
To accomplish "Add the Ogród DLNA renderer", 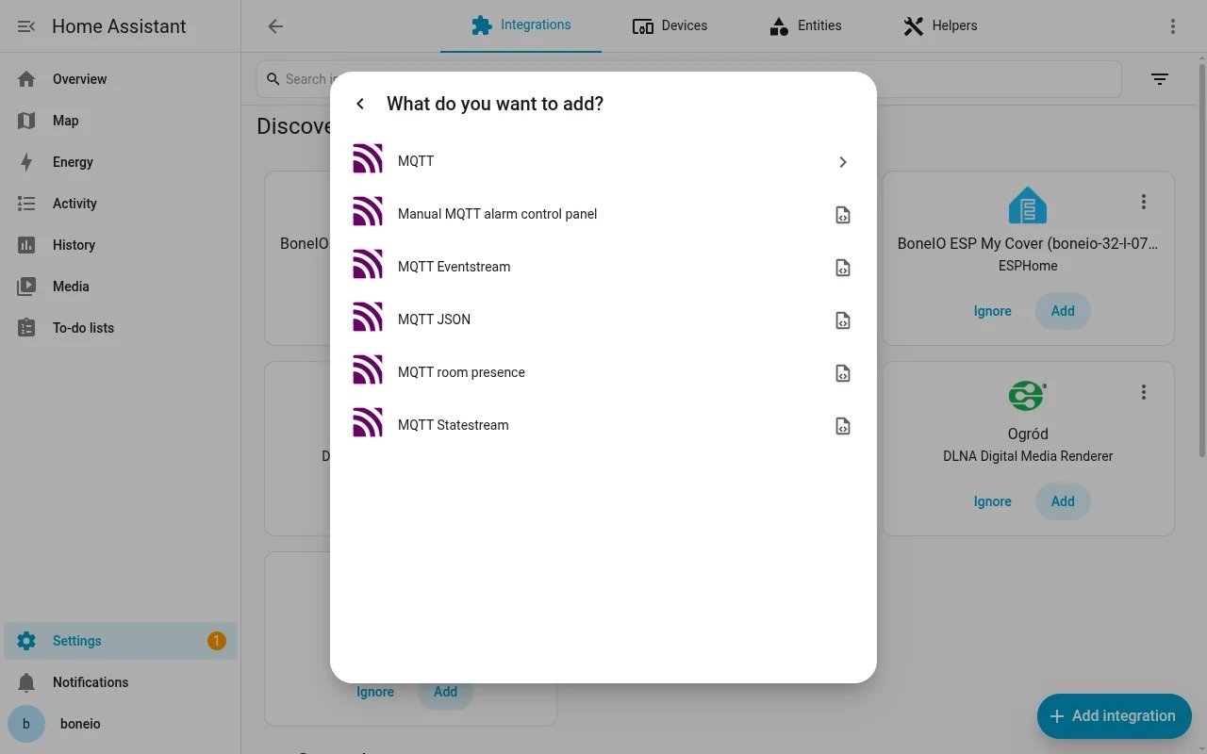I will click(x=1063, y=501).
